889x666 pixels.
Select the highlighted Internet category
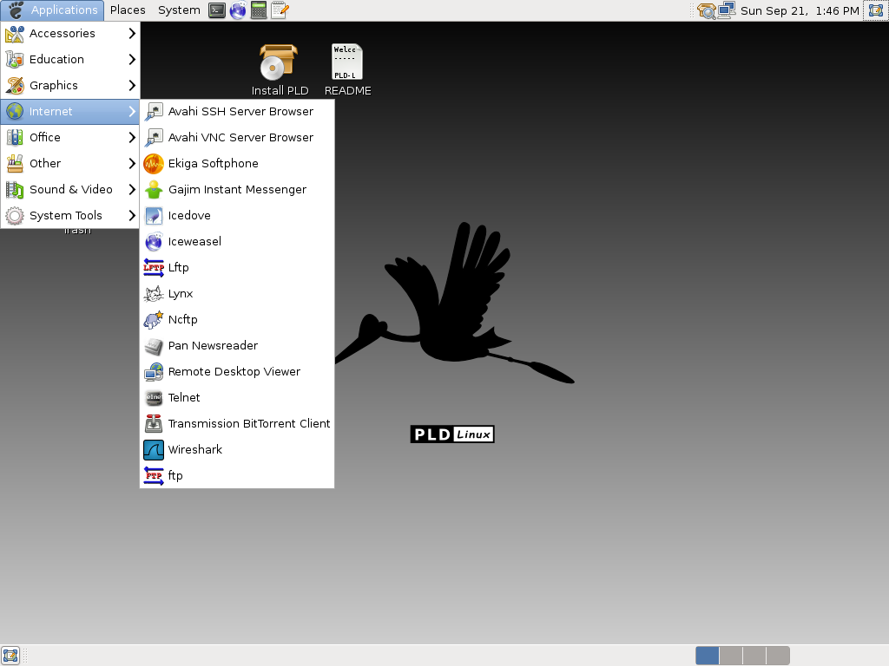[70, 112]
